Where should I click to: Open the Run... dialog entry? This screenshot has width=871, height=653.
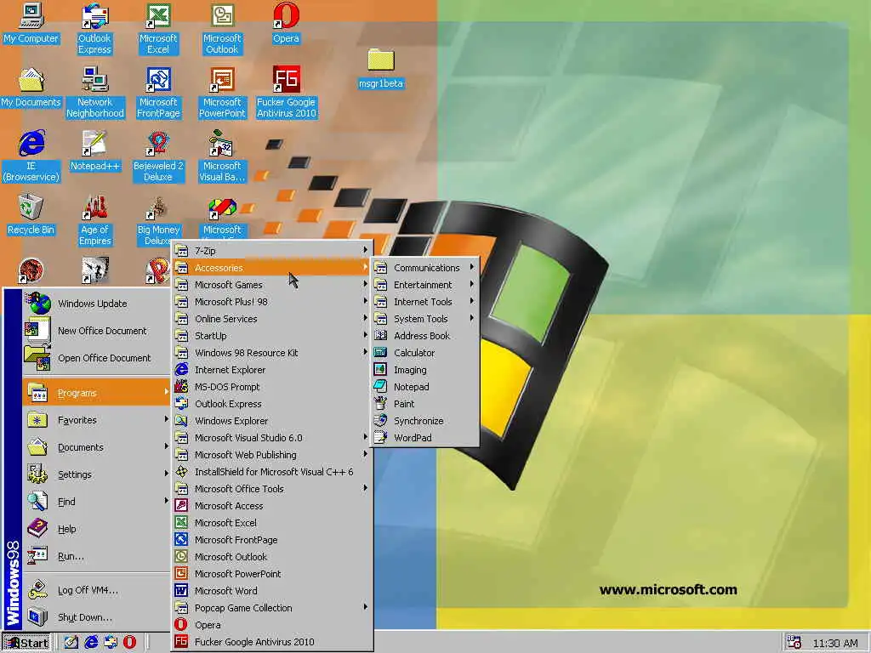click(96, 556)
